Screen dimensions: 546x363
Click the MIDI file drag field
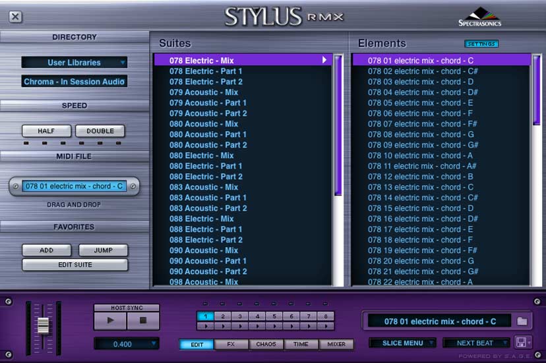[74, 186]
